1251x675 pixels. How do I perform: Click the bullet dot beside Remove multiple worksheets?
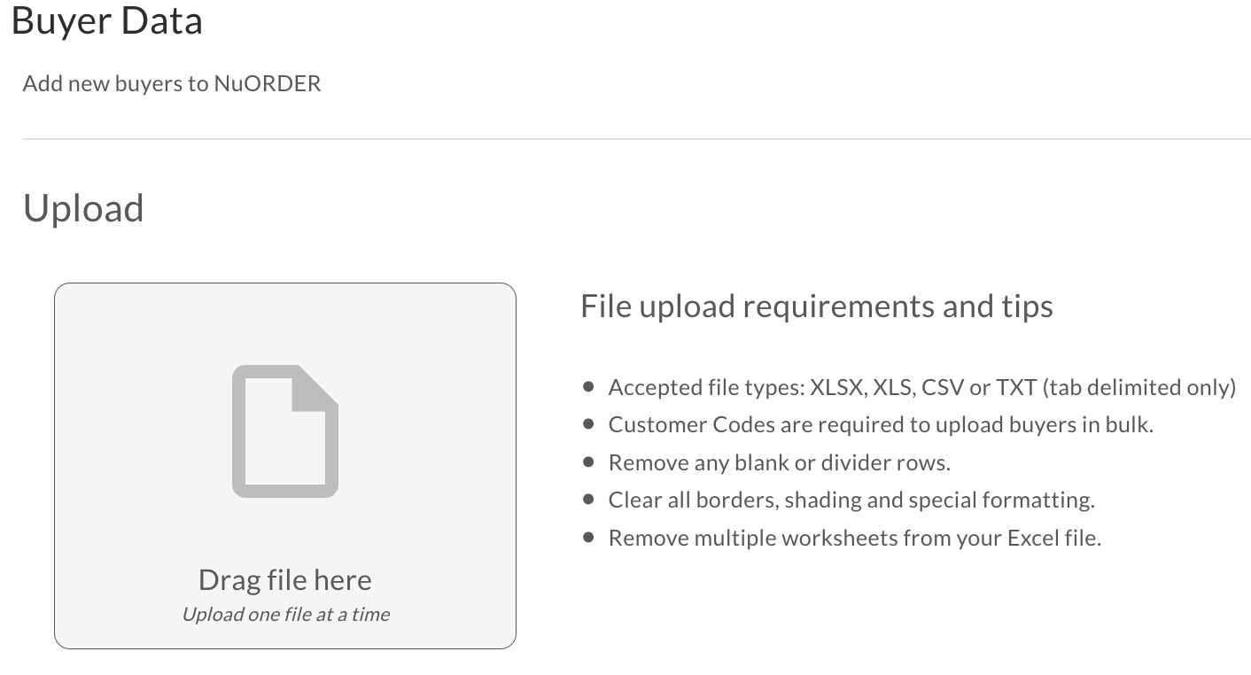coord(589,537)
